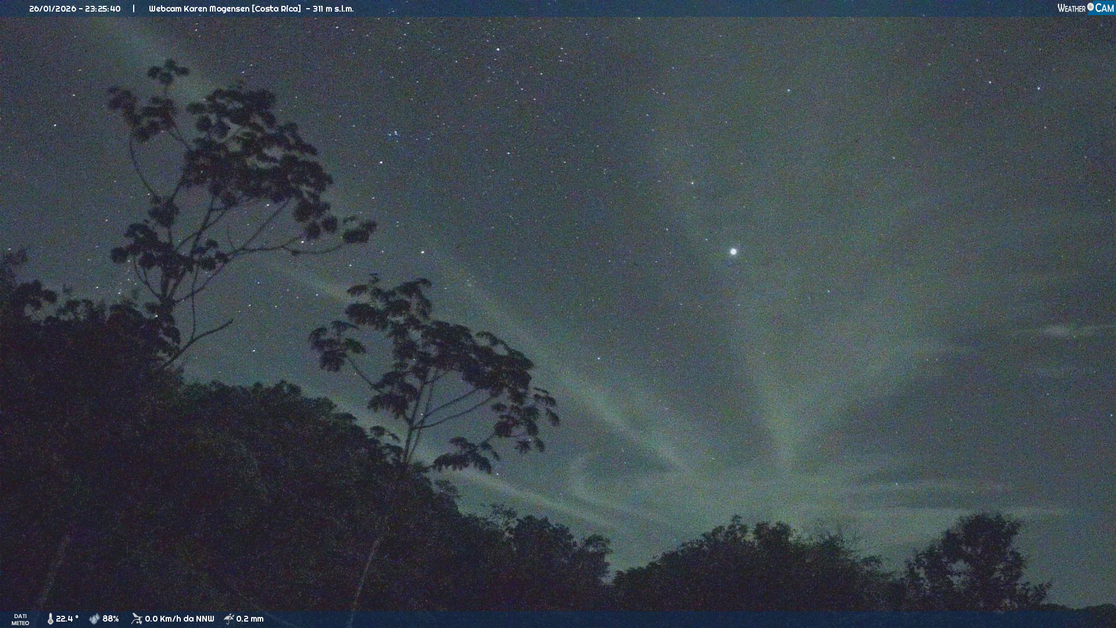Screen dimensions: 1116x628
Task: Click the thermometer temperature icon
Action: coord(51,619)
